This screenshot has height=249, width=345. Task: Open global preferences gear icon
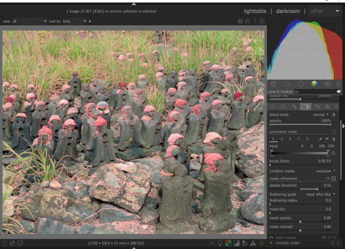[x=262, y=21]
